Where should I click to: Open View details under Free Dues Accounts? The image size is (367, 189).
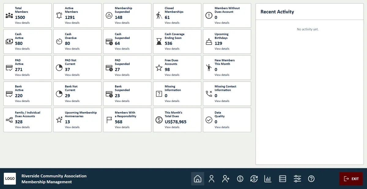(x=172, y=75)
